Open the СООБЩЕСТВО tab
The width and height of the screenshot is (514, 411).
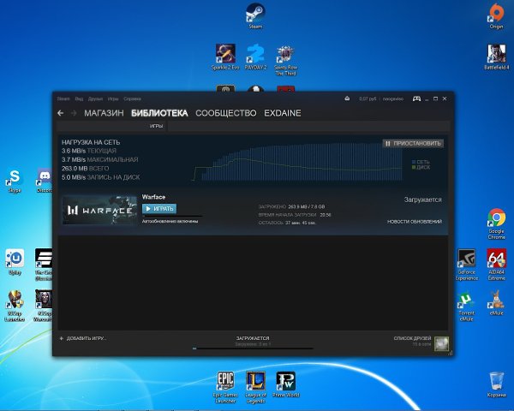tap(226, 113)
